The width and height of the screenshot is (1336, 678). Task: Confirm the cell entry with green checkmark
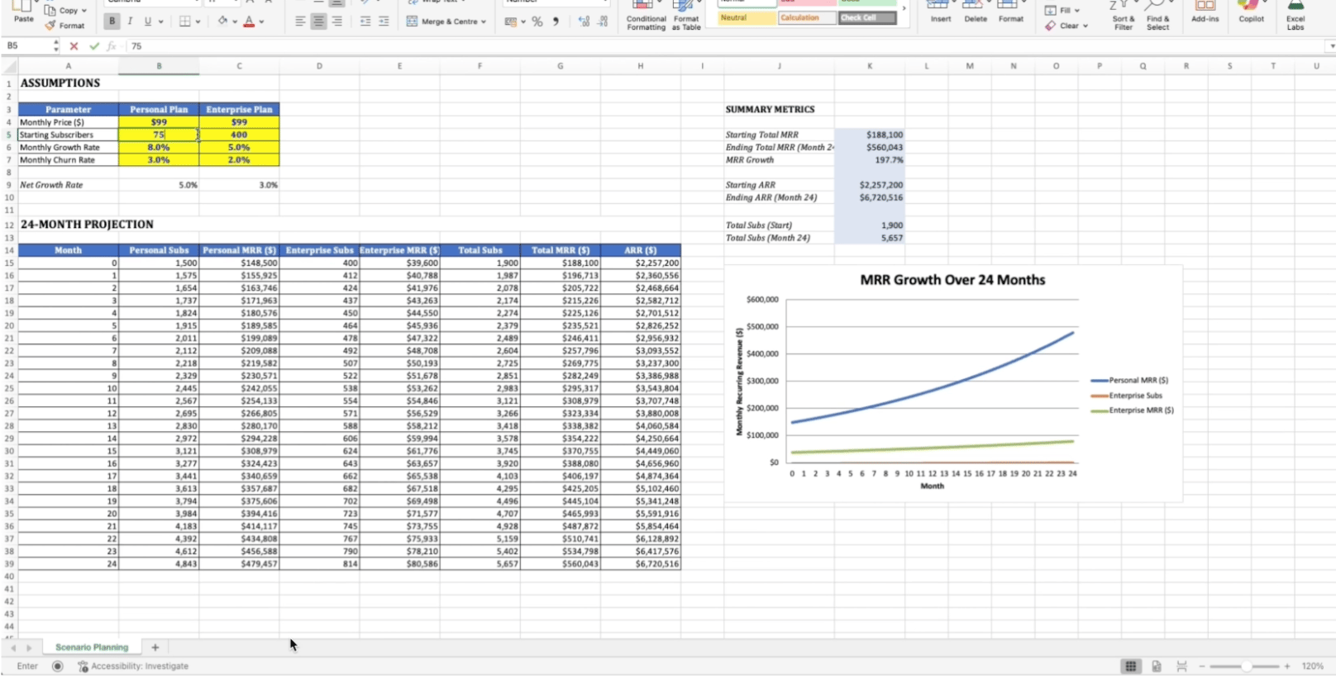[93, 46]
